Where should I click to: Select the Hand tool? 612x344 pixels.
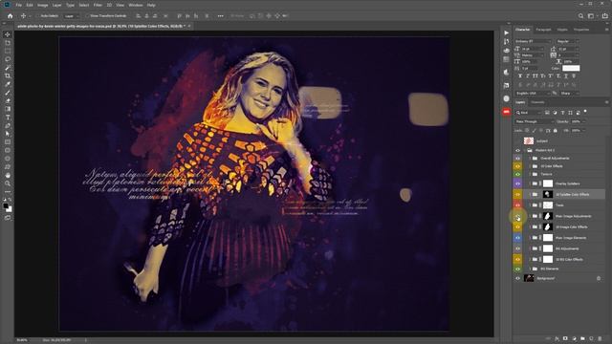coord(8,175)
